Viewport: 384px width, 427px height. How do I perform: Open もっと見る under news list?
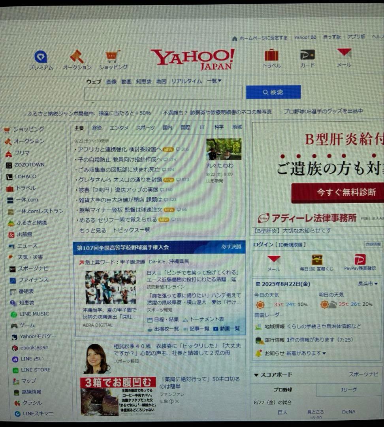click(x=92, y=231)
